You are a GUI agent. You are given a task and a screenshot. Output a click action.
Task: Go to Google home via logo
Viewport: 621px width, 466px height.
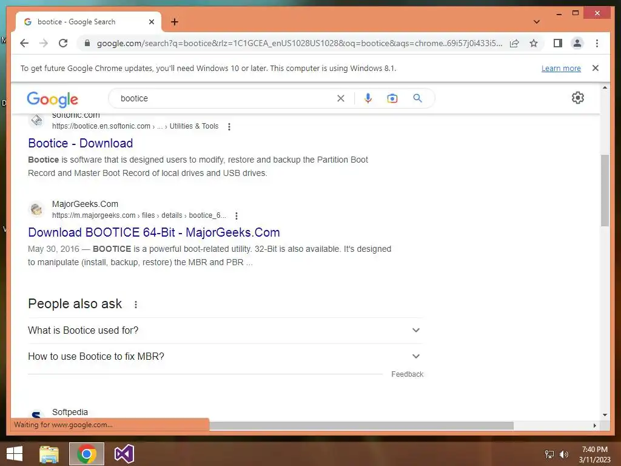[x=52, y=99]
